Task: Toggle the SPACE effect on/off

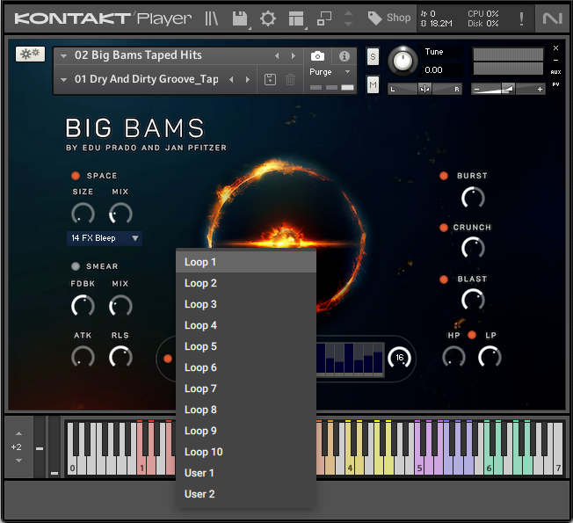Action: pos(75,176)
